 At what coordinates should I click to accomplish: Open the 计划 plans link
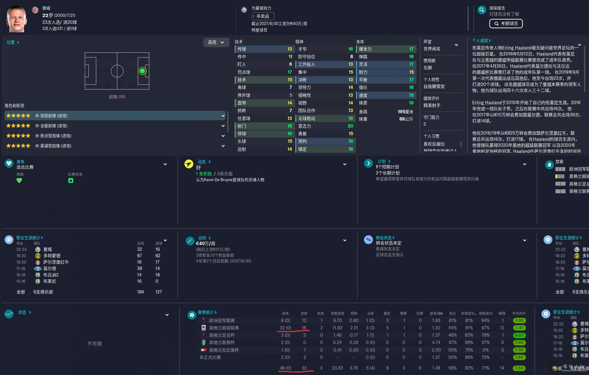pyautogui.click(x=384, y=161)
